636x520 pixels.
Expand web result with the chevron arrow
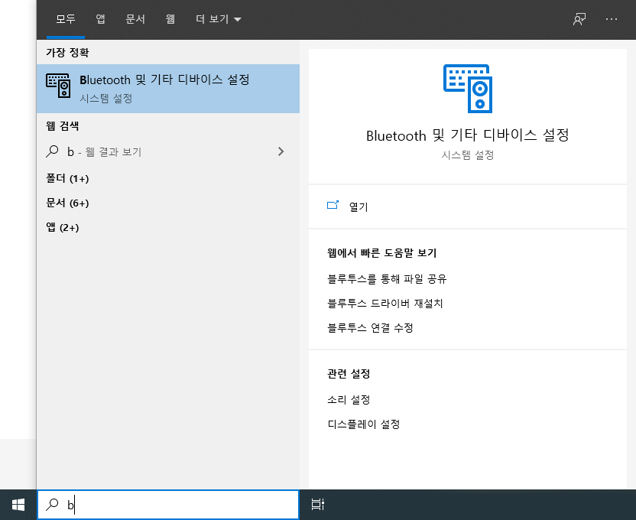click(x=281, y=151)
